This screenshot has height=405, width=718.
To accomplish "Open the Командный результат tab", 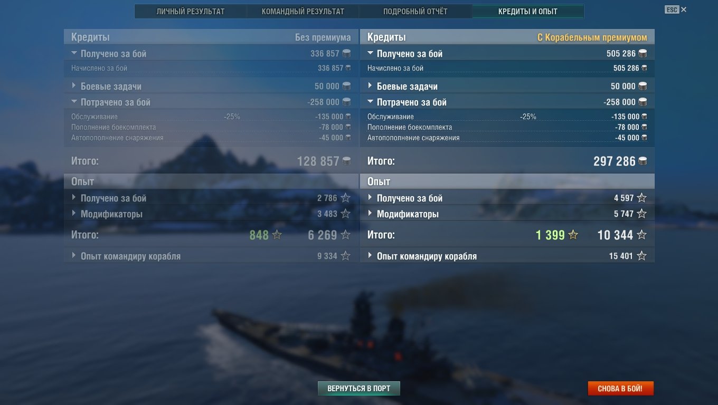I will (303, 12).
